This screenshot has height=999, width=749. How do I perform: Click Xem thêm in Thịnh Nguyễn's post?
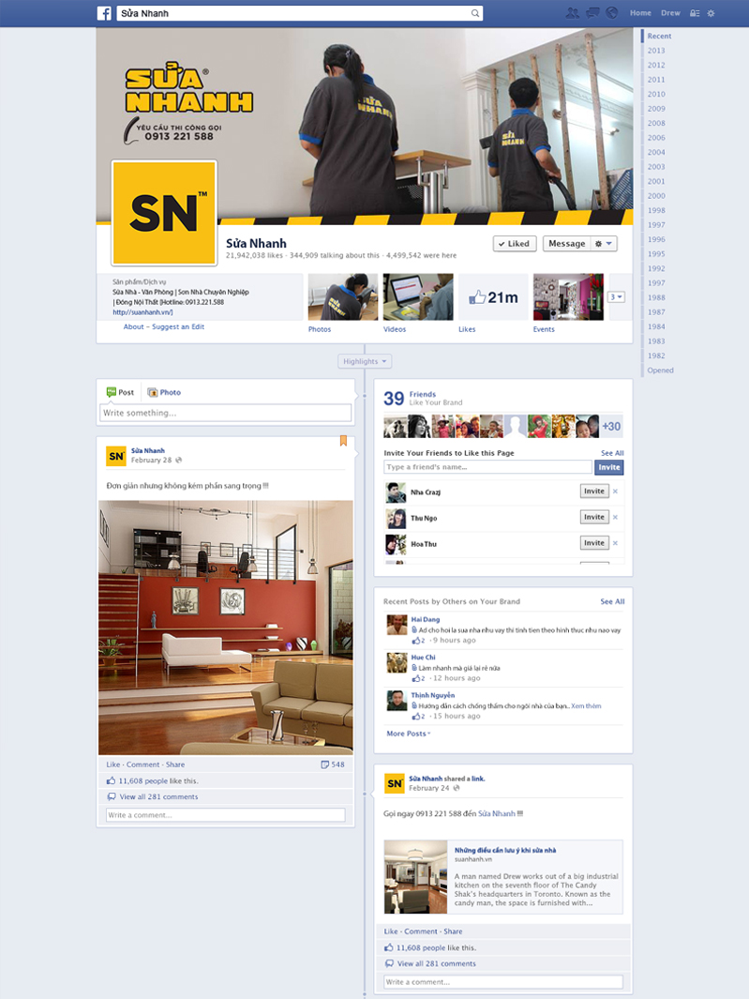(x=586, y=706)
